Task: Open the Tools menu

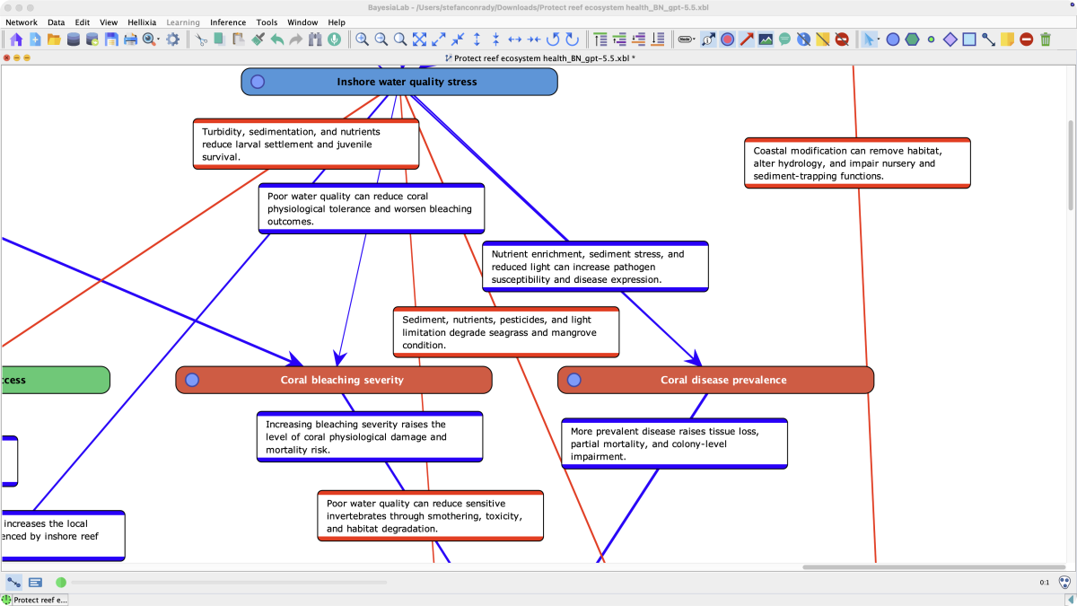Action: pyautogui.click(x=267, y=22)
